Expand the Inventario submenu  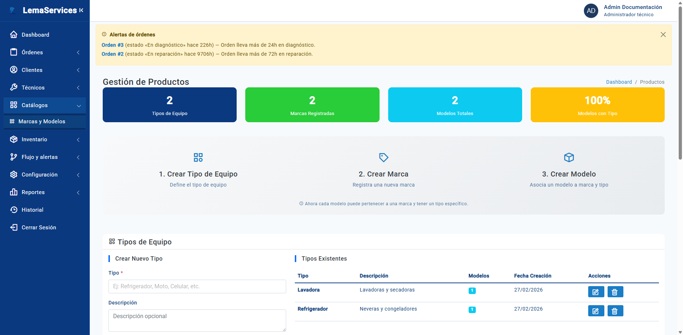pyautogui.click(x=45, y=139)
